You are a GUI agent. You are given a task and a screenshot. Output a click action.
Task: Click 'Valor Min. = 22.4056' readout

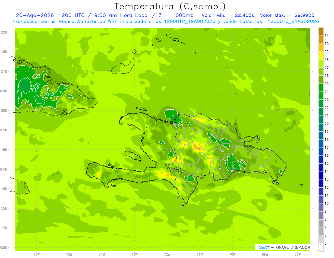[228, 15]
